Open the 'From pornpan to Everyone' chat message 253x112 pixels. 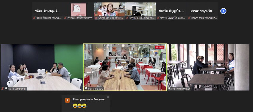89,99
